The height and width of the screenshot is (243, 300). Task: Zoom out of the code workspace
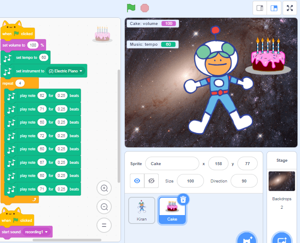[104, 207]
